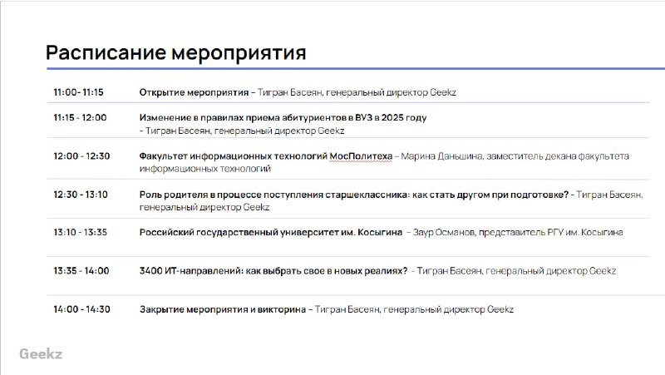
Task: Click the Geekz logo at bottom
Action: pyautogui.click(x=41, y=353)
